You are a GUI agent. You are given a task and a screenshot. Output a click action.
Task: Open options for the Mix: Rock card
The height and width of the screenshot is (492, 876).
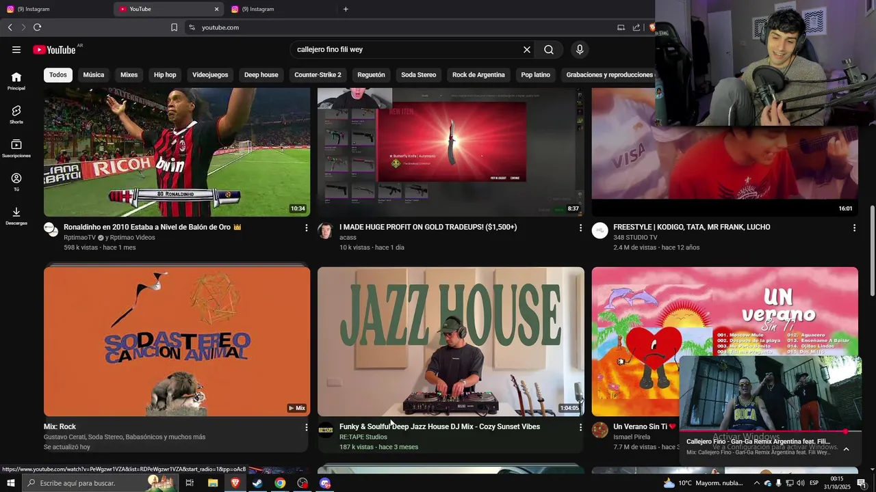(306, 427)
